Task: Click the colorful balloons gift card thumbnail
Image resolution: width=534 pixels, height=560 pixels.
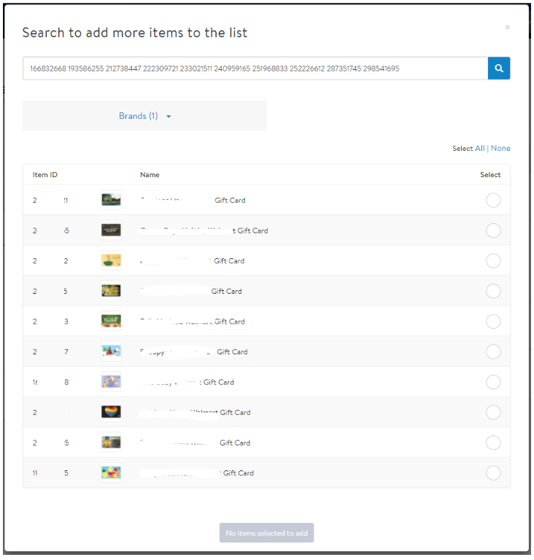Action: click(x=111, y=473)
